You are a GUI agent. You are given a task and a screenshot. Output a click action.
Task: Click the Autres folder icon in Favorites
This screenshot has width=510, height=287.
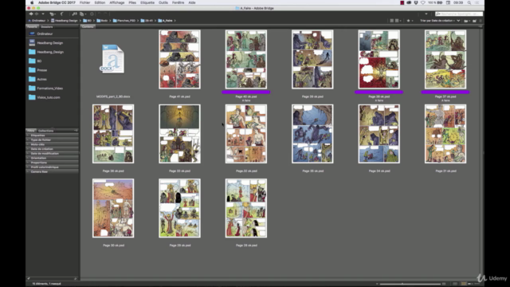pos(32,79)
